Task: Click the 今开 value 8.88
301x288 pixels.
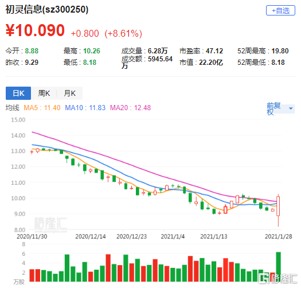Action: [32, 51]
